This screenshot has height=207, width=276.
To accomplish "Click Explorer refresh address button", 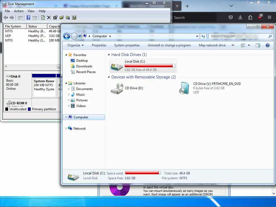I will pos(203,36).
